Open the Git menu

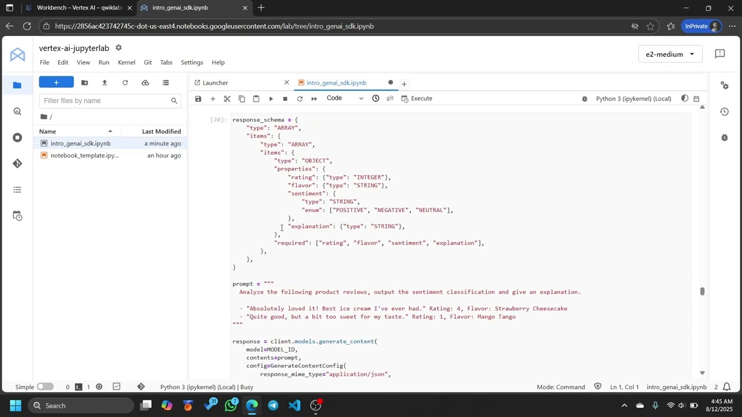pos(148,63)
